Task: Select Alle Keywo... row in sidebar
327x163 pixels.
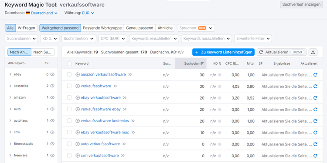Action: pyautogui.click(x=31, y=63)
